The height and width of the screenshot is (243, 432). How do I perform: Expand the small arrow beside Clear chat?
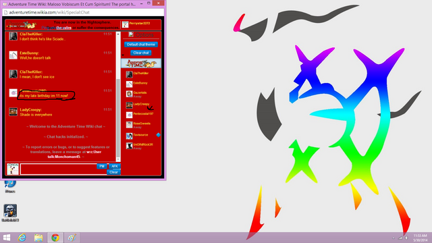pyautogui.click(x=123, y=55)
